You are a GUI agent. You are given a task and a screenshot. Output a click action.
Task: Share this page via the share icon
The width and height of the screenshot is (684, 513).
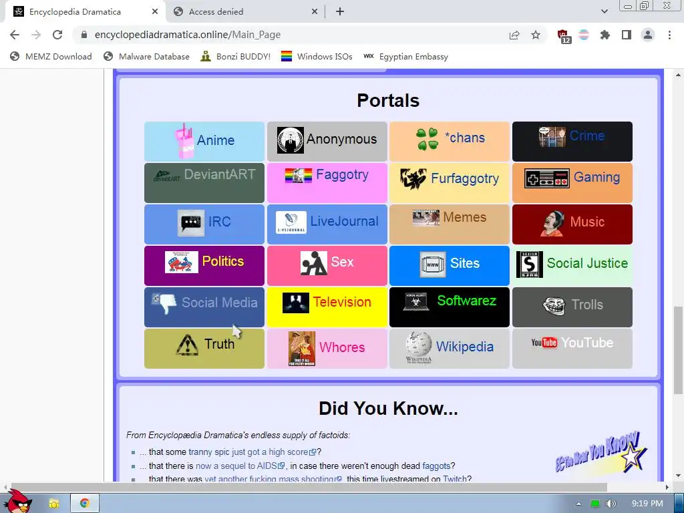coord(514,35)
